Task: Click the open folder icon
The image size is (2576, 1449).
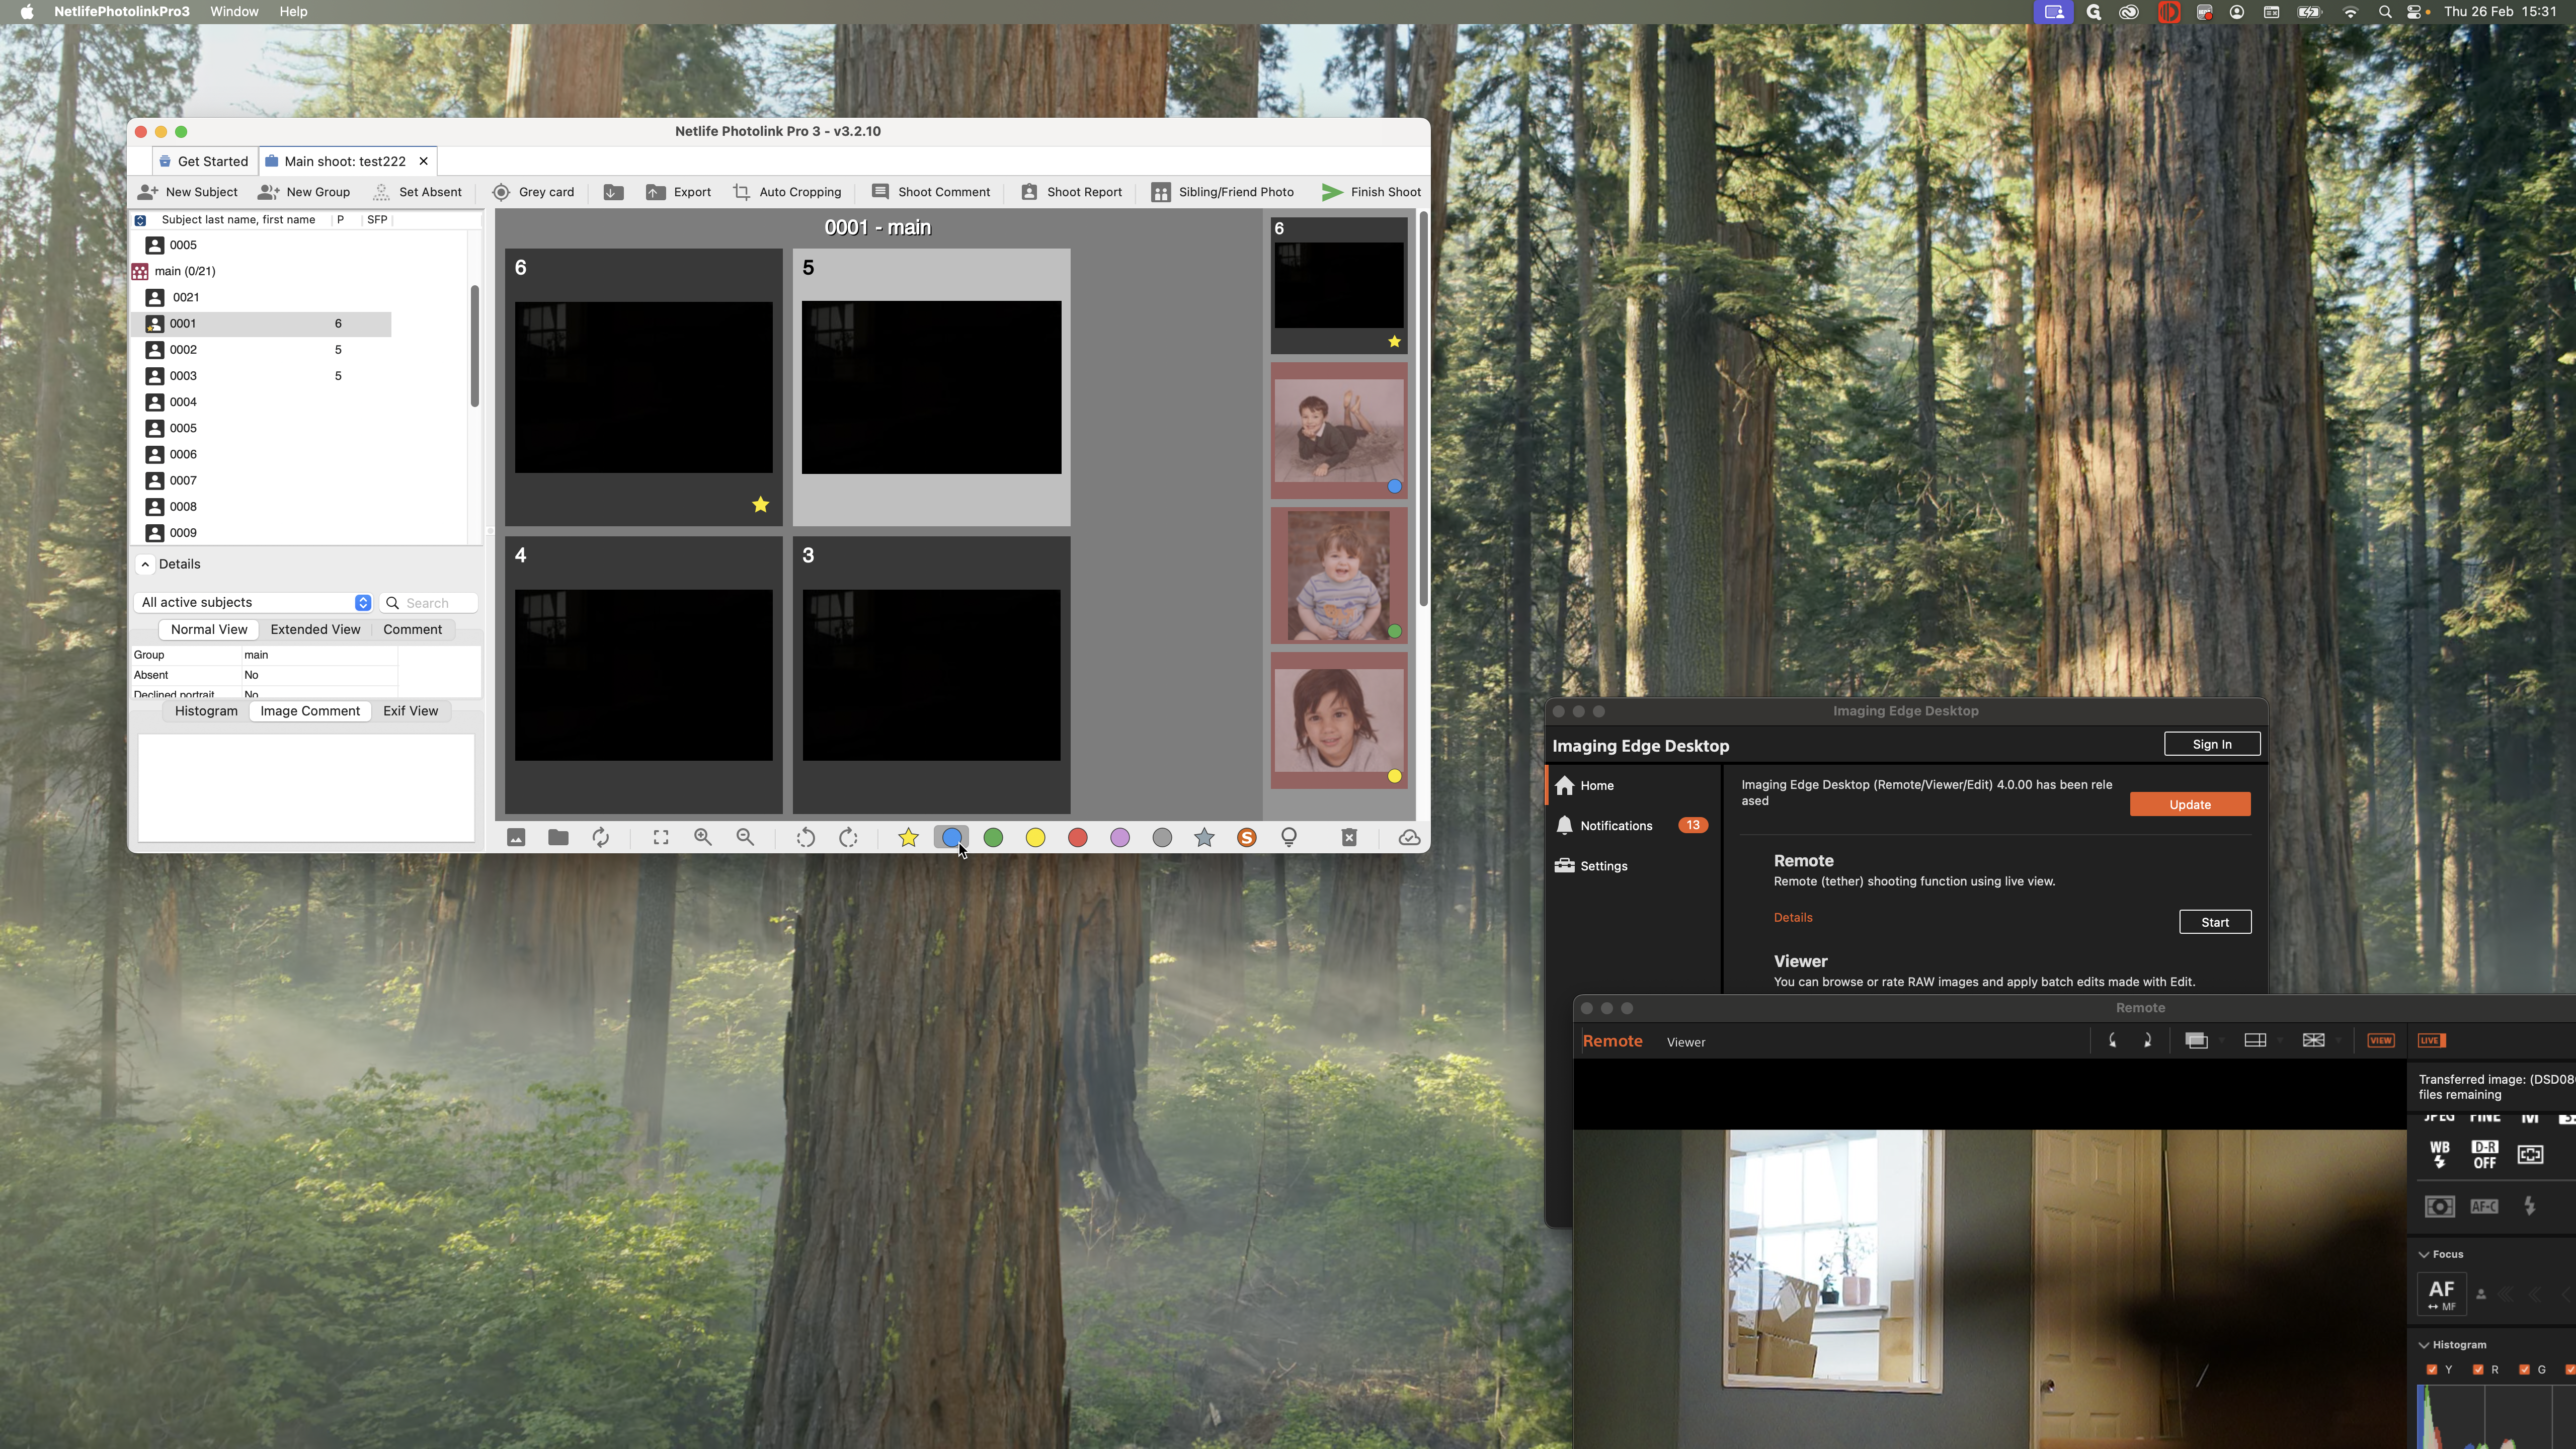Action: (558, 838)
